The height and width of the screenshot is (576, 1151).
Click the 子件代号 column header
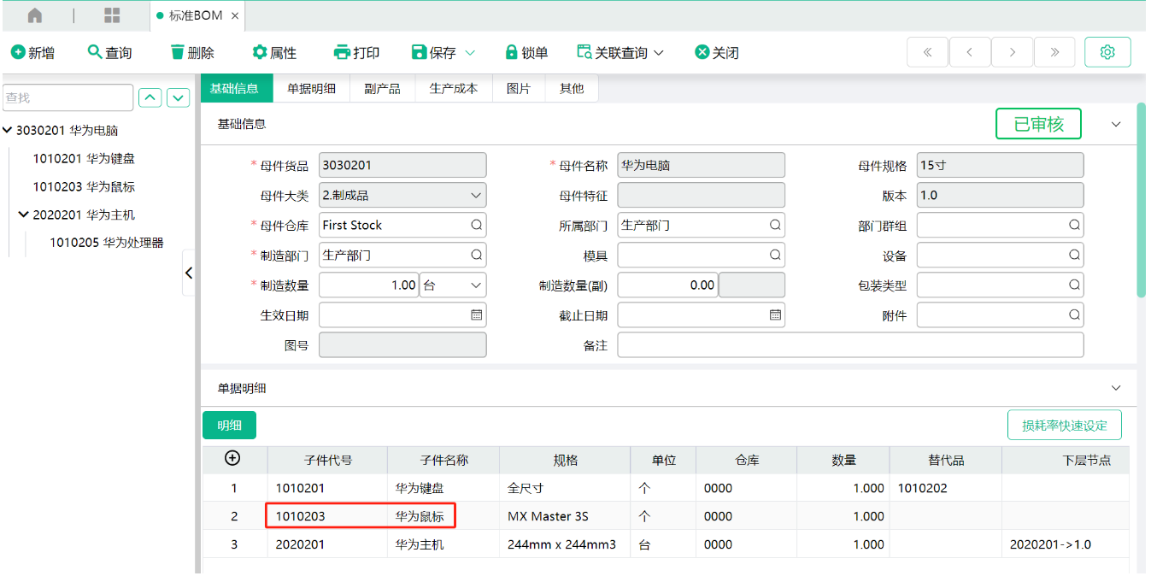tap(327, 460)
